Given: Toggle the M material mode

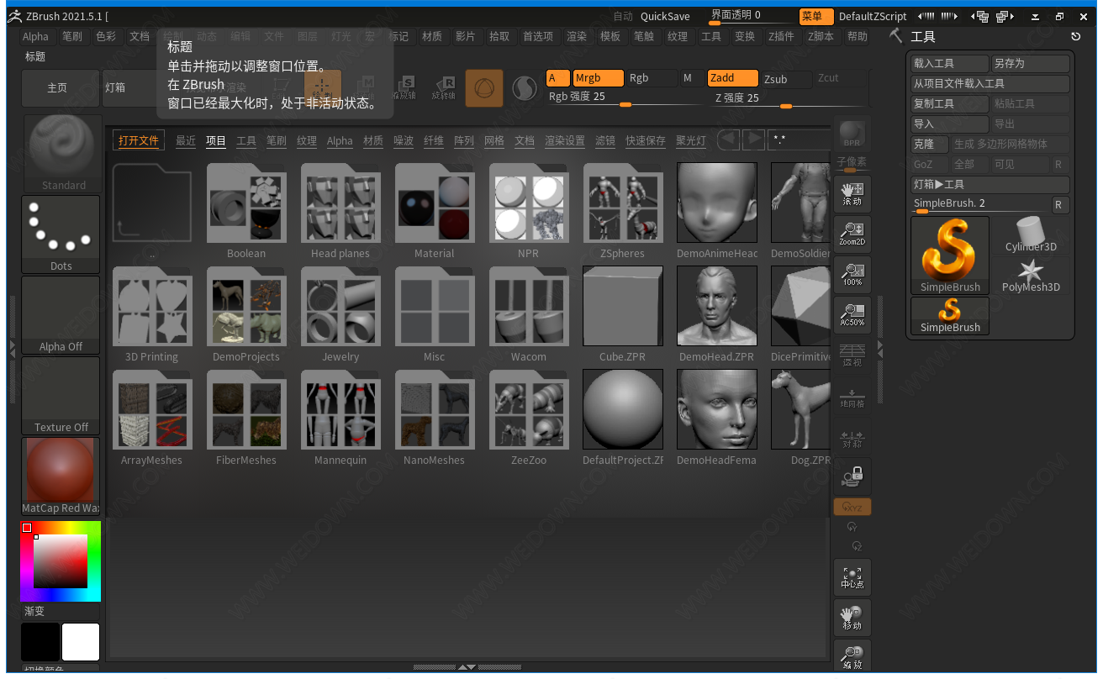Looking at the screenshot, I should pos(691,78).
